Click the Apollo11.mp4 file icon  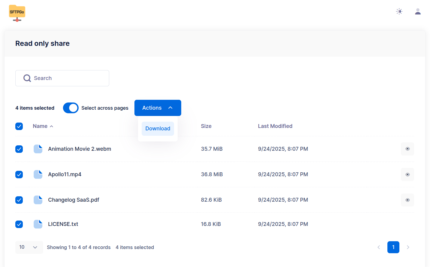point(38,174)
